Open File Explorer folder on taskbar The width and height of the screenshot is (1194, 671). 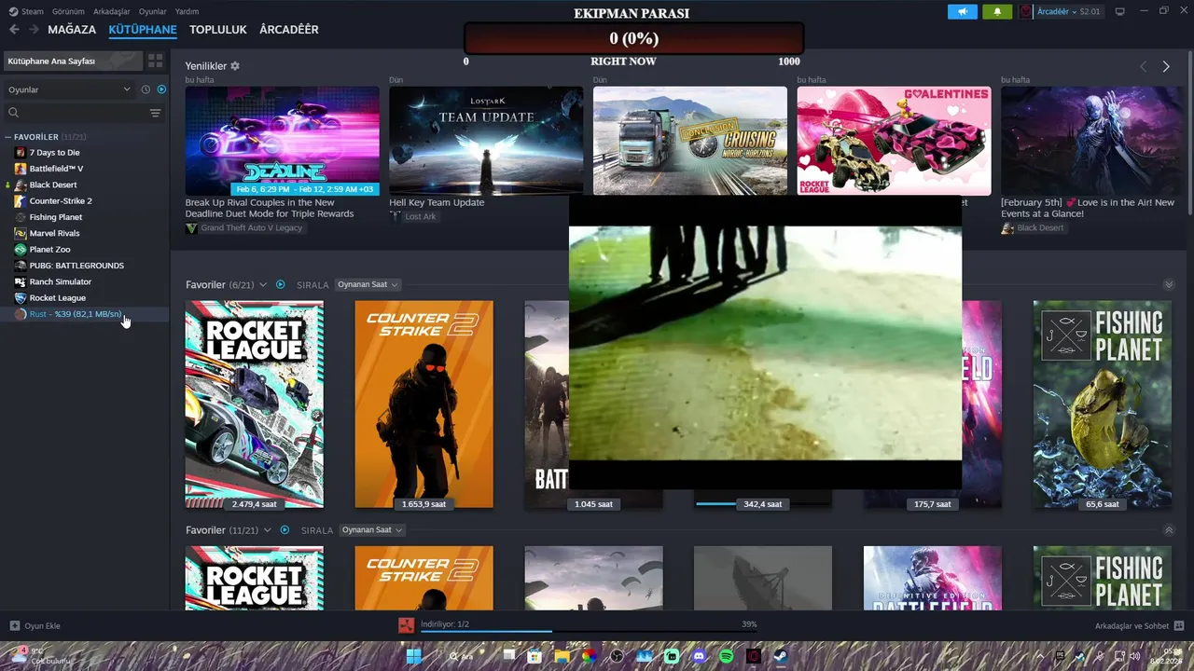tap(562, 656)
